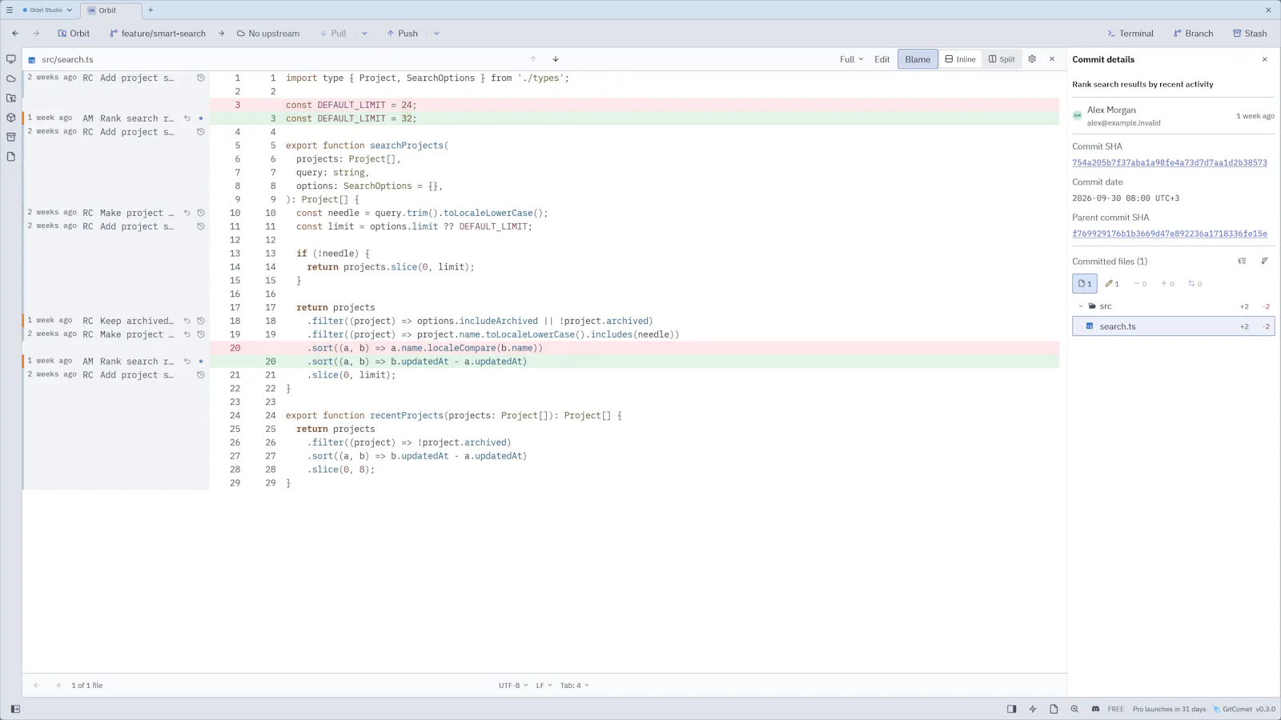Navigate forward with the right arrow
The width and height of the screenshot is (1281, 720).
pyautogui.click(x=36, y=34)
